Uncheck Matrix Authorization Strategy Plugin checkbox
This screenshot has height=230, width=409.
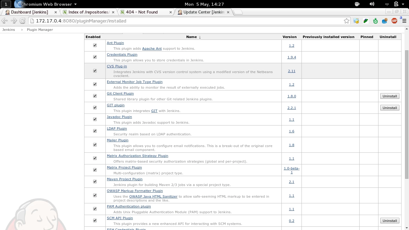point(95,158)
